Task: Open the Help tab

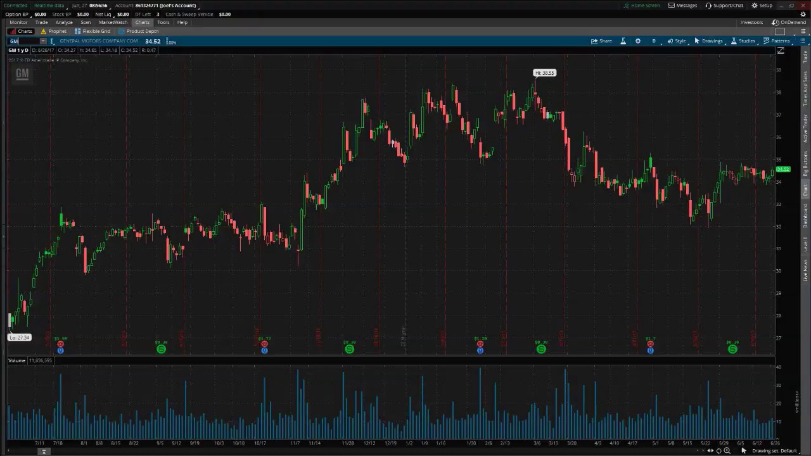Action: (x=182, y=22)
